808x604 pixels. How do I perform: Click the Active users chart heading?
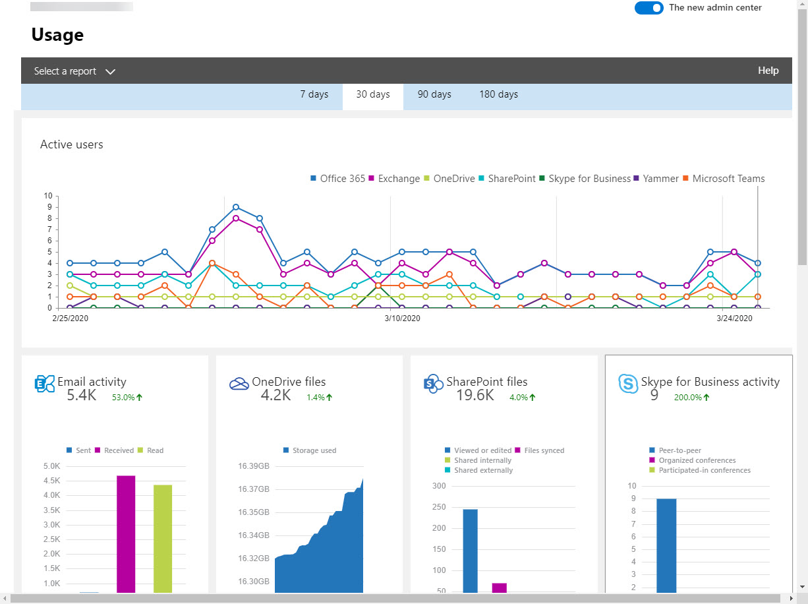point(71,144)
